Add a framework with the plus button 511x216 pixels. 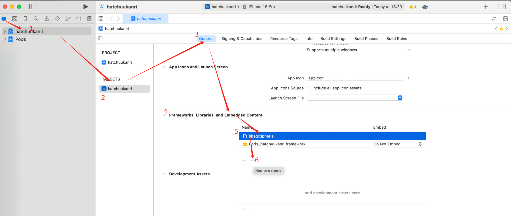244,160
